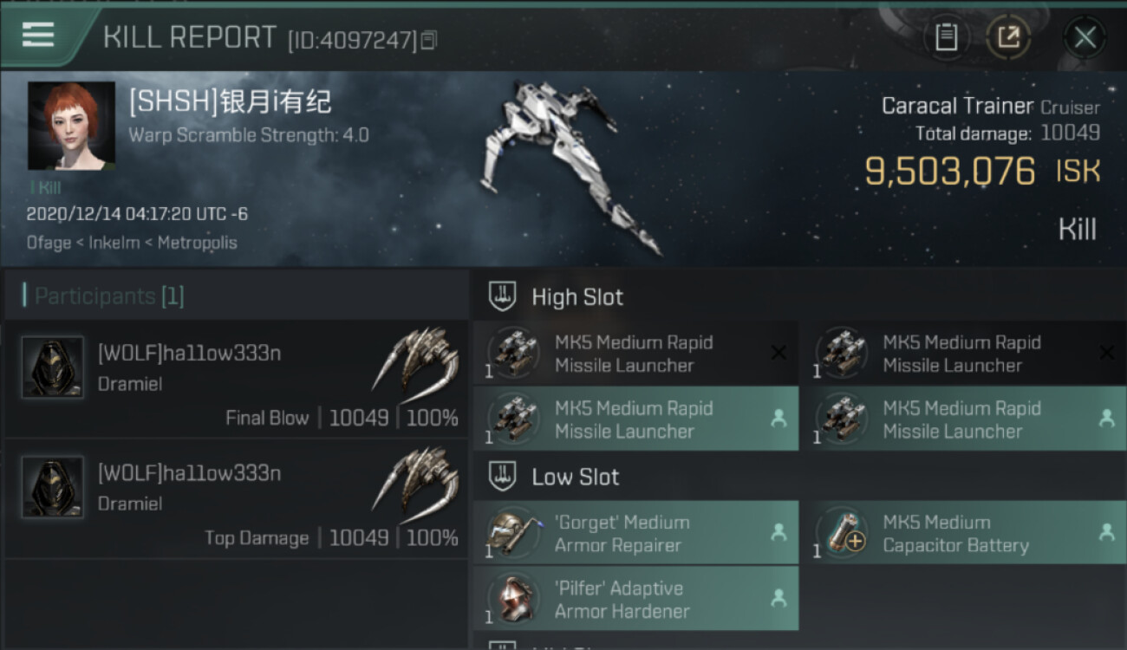The height and width of the screenshot is (650, 1127).
Task: Select the Final Blow Dramiel ship icon
Action: (x=416, y=361)
